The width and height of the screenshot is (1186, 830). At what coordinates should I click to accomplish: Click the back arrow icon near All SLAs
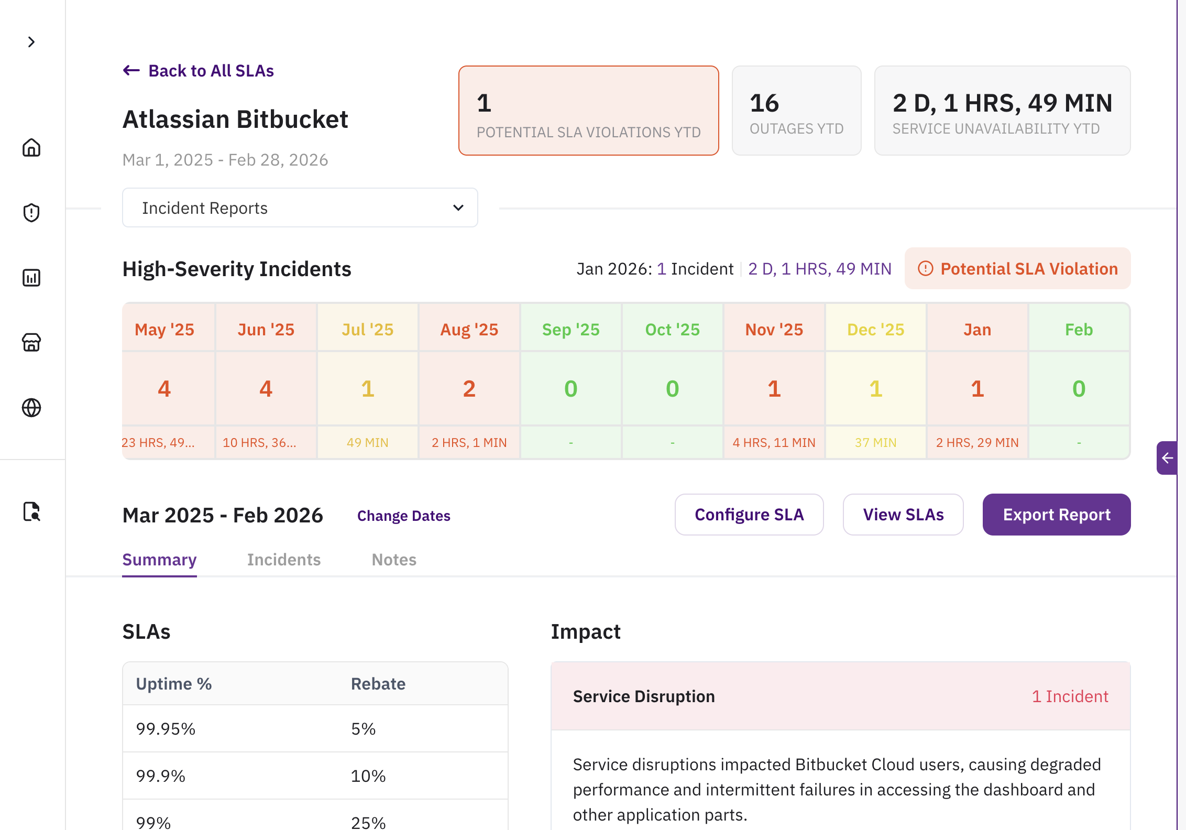tap(131, 70)
